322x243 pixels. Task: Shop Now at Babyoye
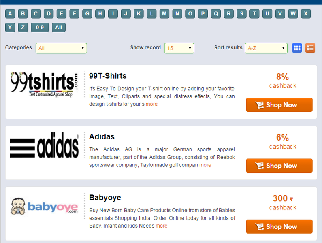click(279, 226)
